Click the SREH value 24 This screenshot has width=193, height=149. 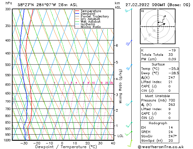(x=171, y=132)
